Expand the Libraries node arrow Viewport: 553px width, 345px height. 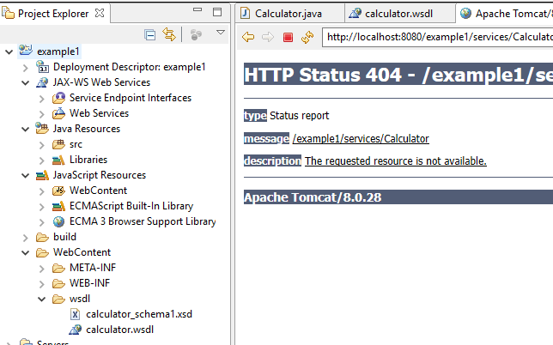click(x=41, y=160)
